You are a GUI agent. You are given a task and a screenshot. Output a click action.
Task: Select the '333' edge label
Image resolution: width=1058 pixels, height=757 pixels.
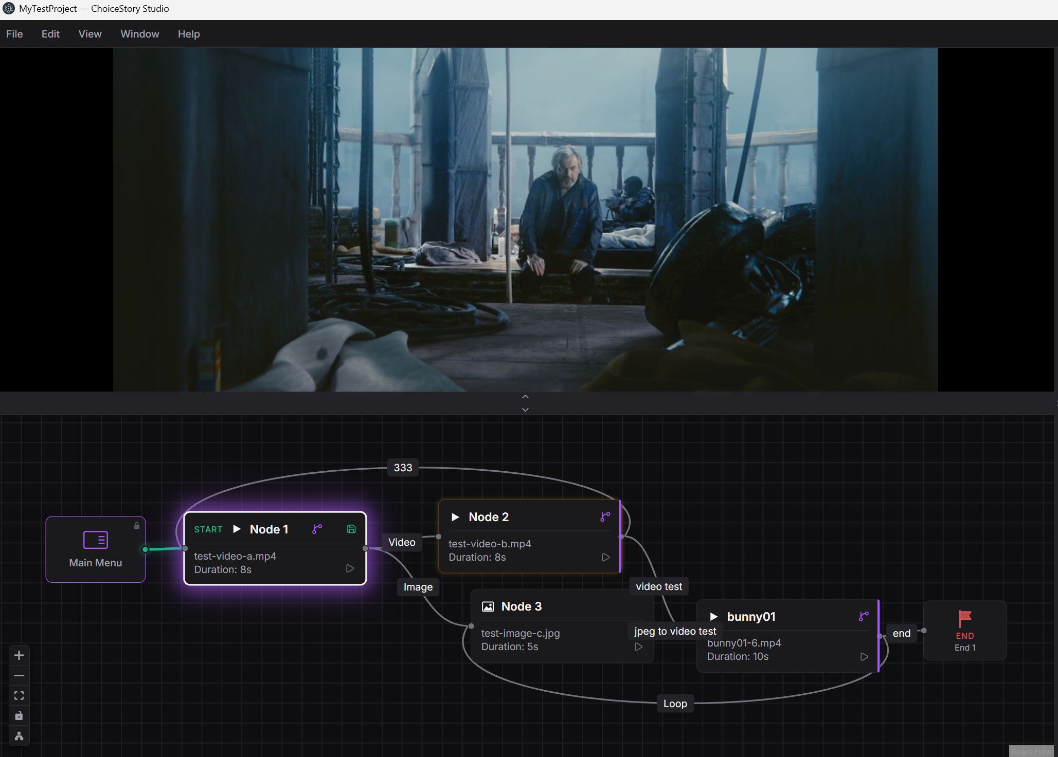(x=403, y=468)
